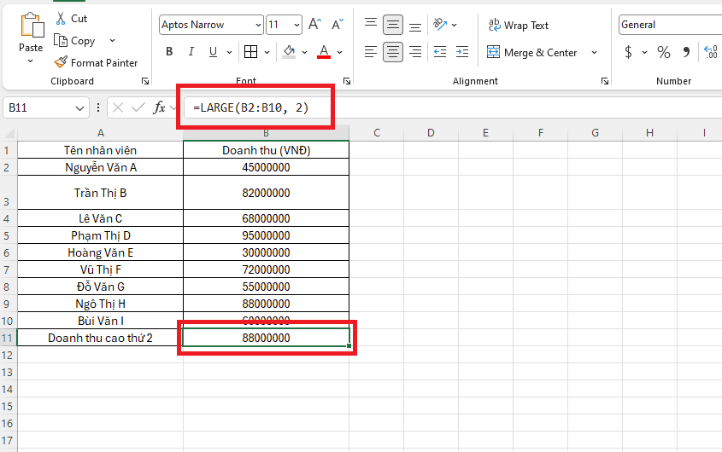Open the font name combo box
Screen dimensions: 722x452
pyautogui.click(x=211, y=25)
